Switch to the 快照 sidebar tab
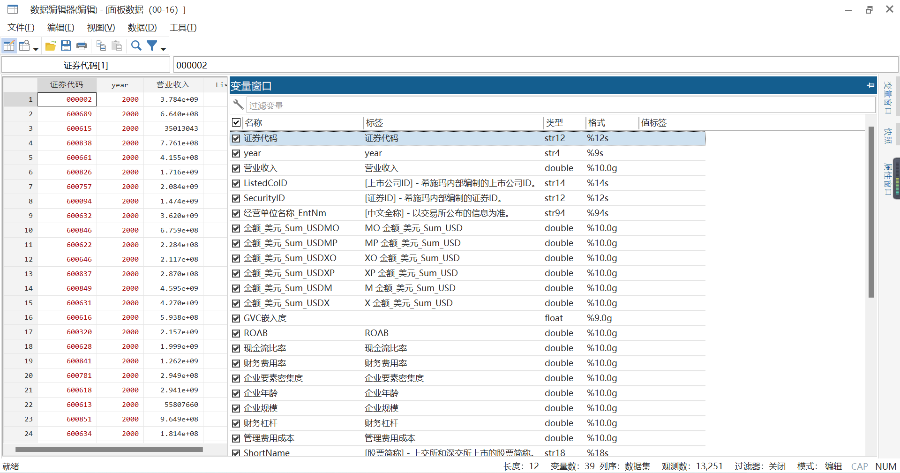The width and height of the screenshot is (900, 473). click(887, 136)
